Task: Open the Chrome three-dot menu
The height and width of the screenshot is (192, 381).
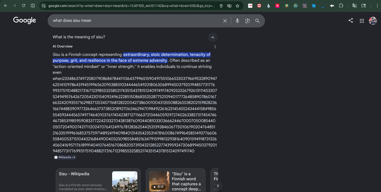Action: 377,6
